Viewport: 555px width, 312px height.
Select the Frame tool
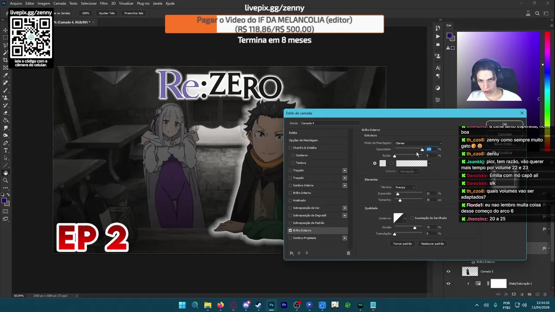click(6, 68)
